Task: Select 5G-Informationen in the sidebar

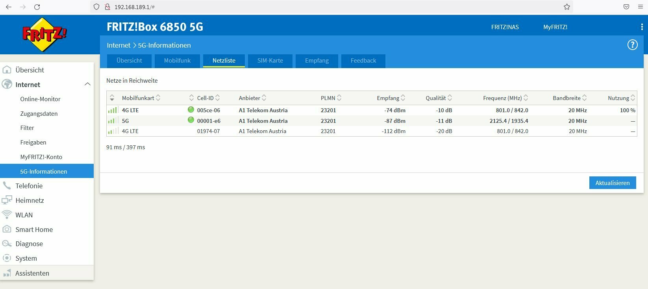Action: point(47,171)
